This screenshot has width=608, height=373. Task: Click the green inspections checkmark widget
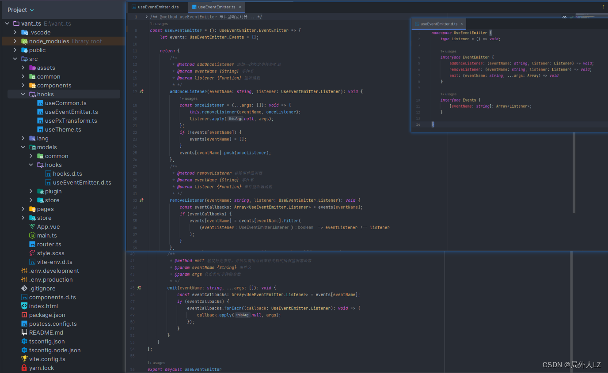(x=572, y=17)
